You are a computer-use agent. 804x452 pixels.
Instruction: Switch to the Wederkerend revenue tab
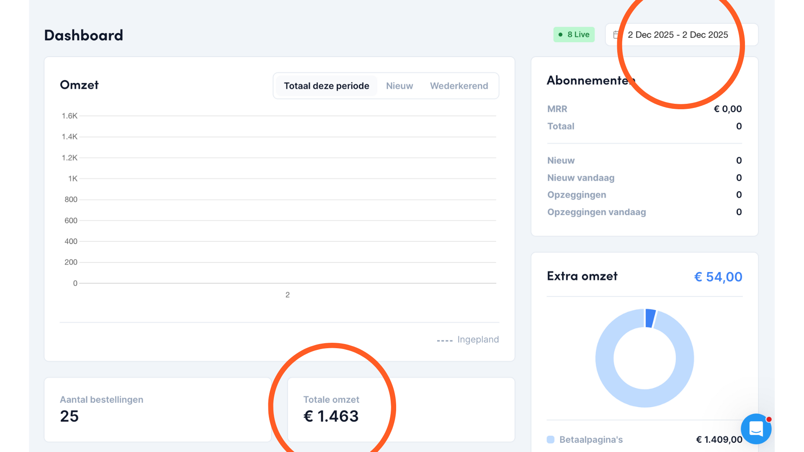(459, 86)
